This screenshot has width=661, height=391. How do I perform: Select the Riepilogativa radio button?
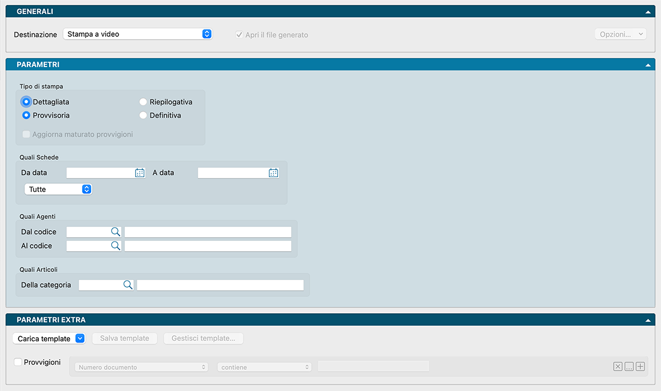143,102
